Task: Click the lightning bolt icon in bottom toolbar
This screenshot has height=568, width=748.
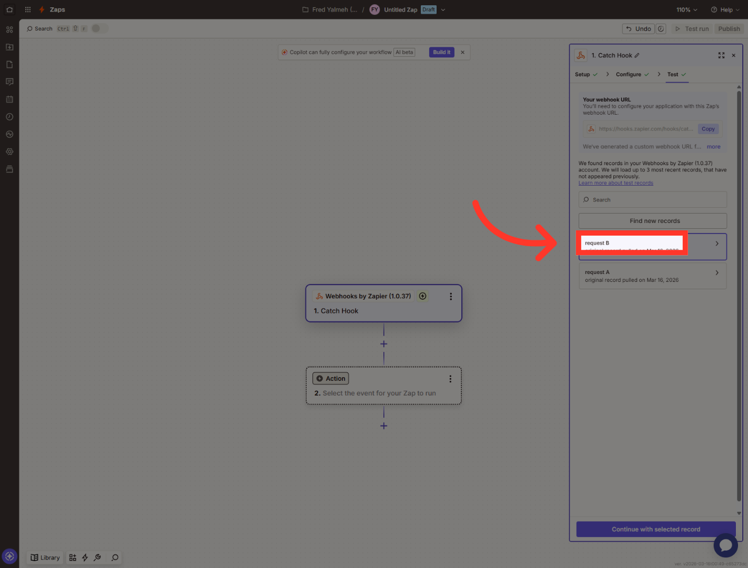Action: coord(85,557)
